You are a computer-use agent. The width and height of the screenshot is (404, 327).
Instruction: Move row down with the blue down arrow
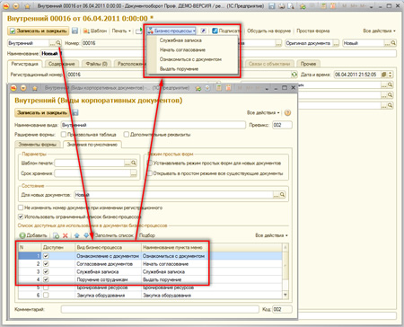point(86,235)
